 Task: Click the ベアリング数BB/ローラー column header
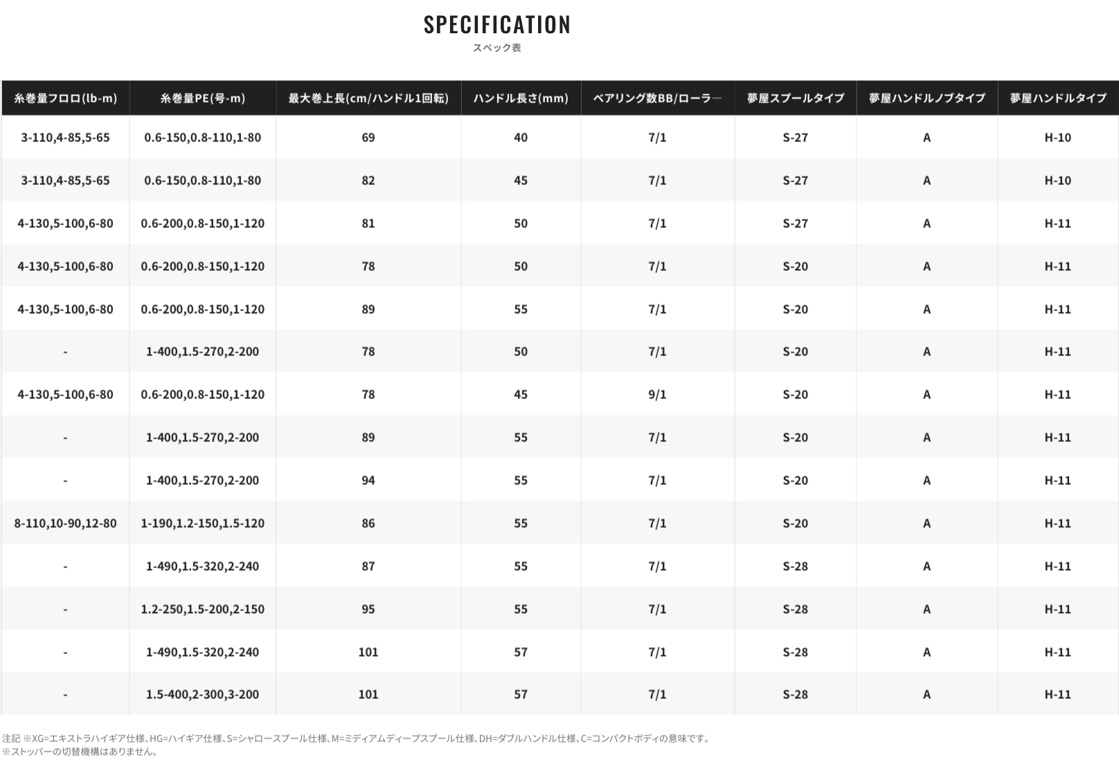coord(657,98)
